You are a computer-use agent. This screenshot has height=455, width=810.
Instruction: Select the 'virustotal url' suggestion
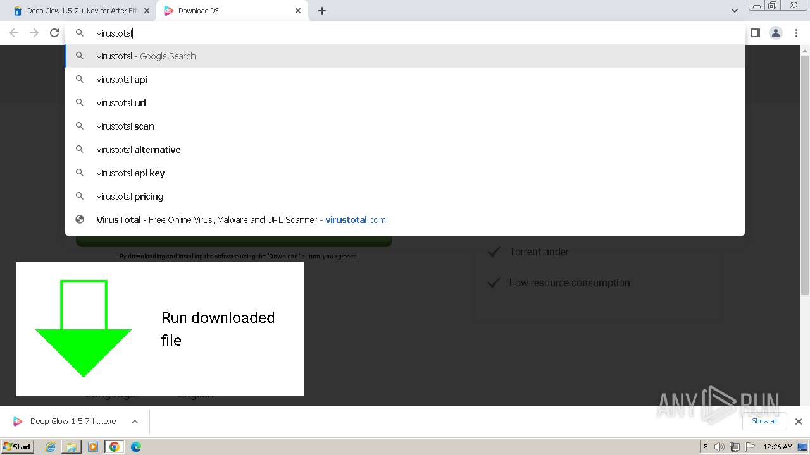(405, 103)
